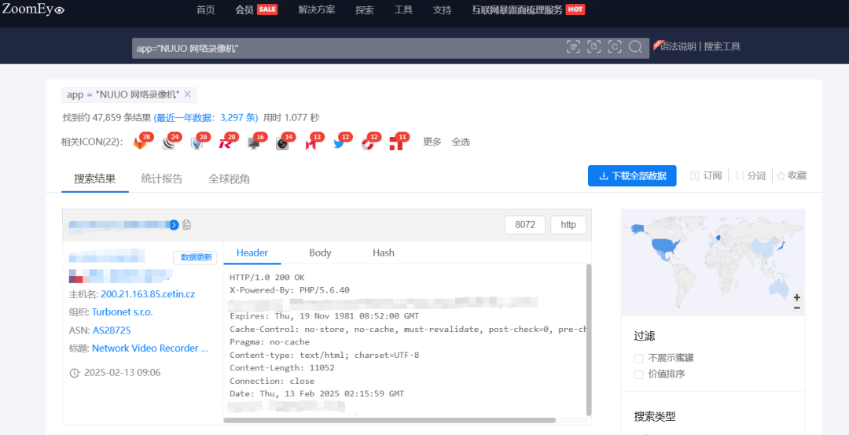The image size is (849, 435).
Task: Click the http service button
Action: (568, 225)
